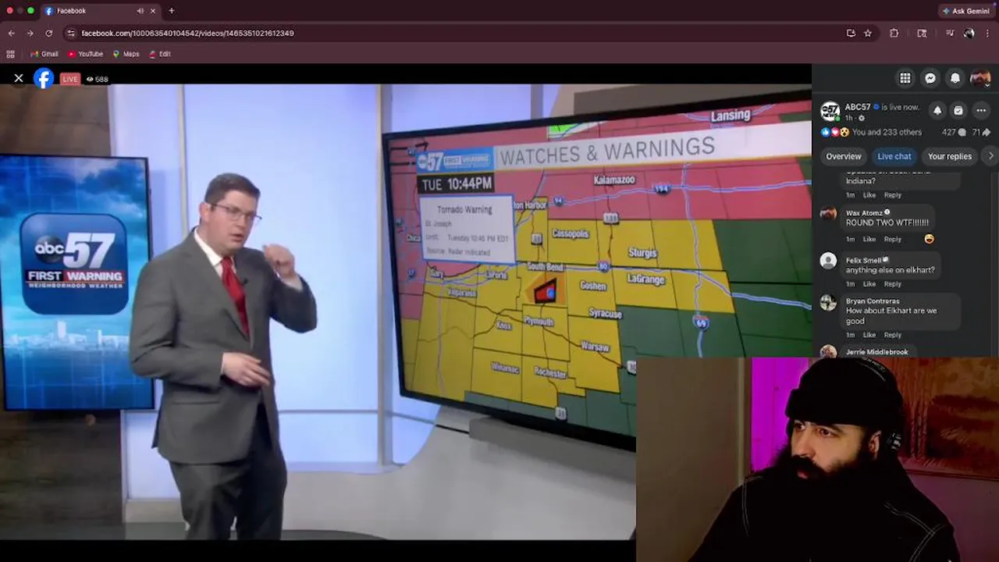Like Wax Atomz's comment
The image size is (999, 562).
pyautogui.click(x=869, y=239)
